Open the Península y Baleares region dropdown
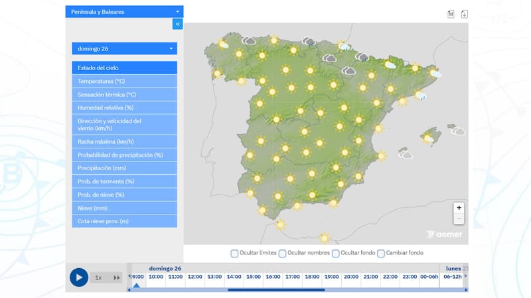 click(124, 11)
